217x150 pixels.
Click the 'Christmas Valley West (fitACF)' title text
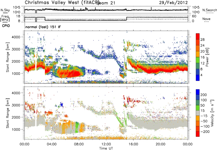click(62, 2)
